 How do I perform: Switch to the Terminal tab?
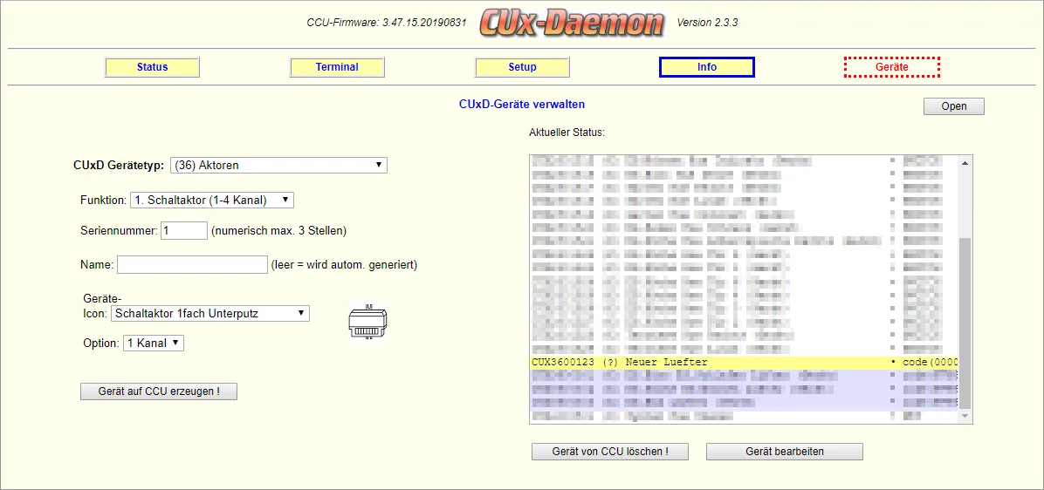[337, 67]
